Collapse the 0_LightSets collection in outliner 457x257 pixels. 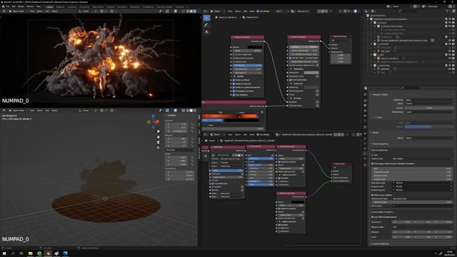coord(371,44)
